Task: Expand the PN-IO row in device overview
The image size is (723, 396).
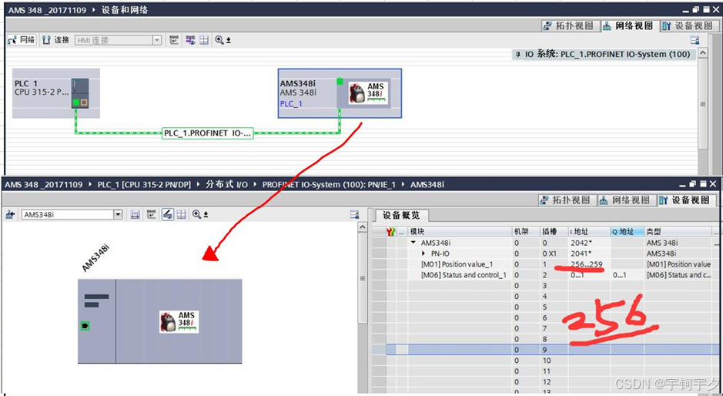Action: [x=423, y=253]
